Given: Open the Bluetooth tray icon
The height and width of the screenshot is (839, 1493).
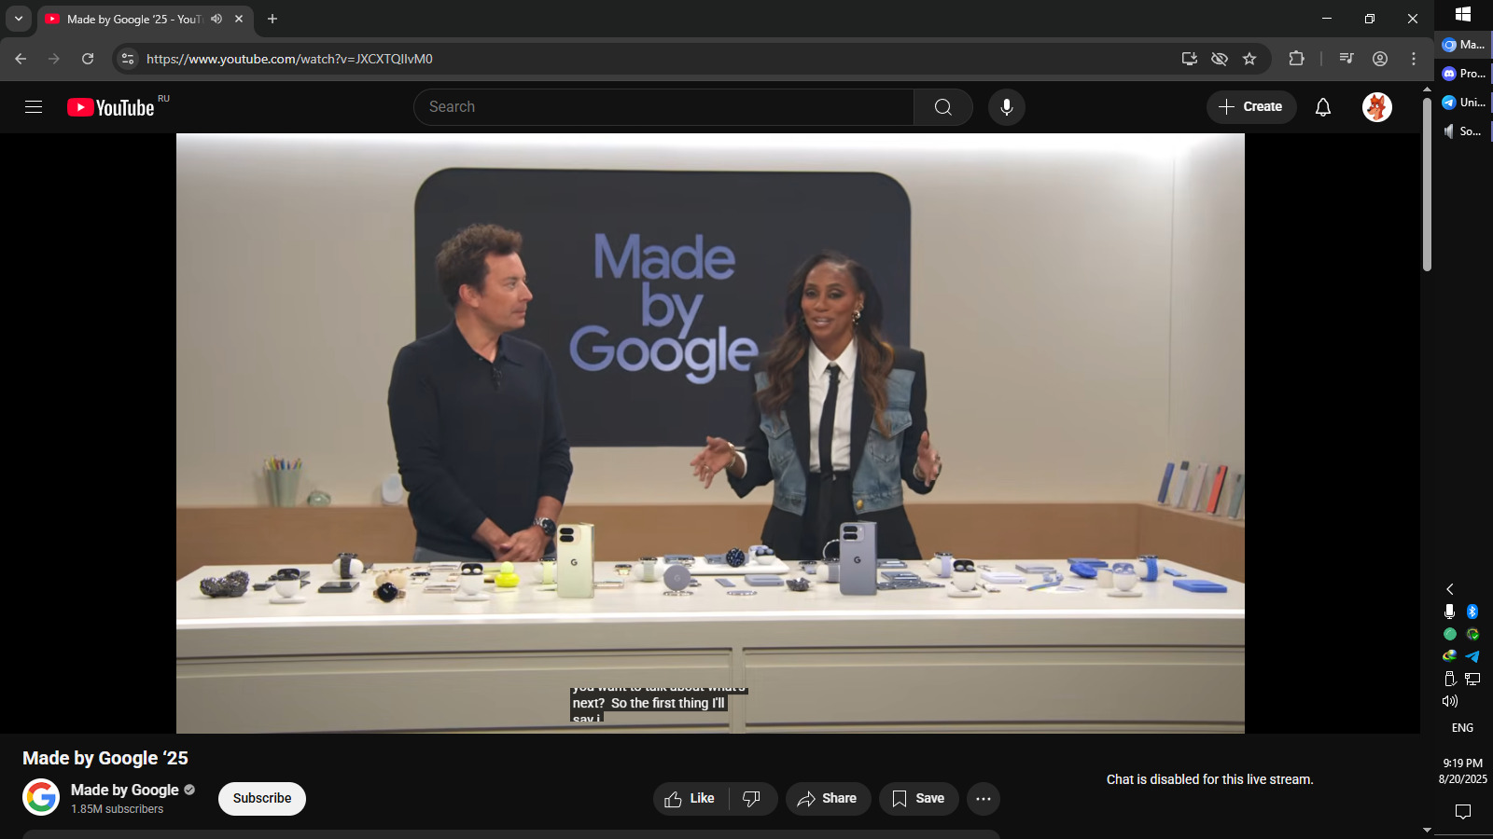Looking at the screenshot, I should click(1472, 612).
